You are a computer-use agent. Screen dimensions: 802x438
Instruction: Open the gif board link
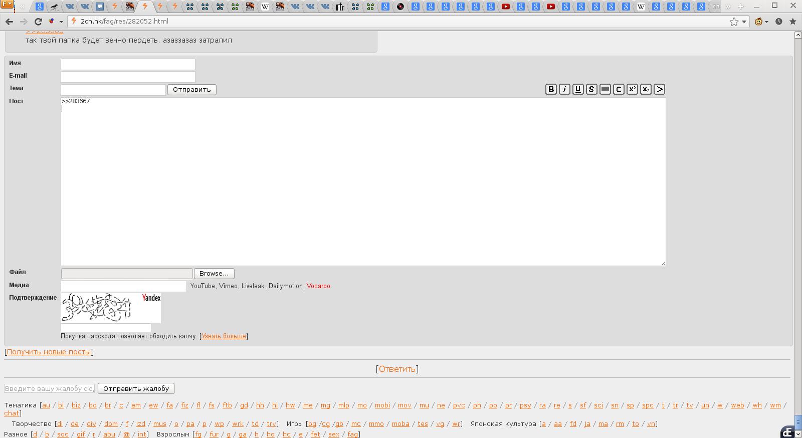(81, 434)
